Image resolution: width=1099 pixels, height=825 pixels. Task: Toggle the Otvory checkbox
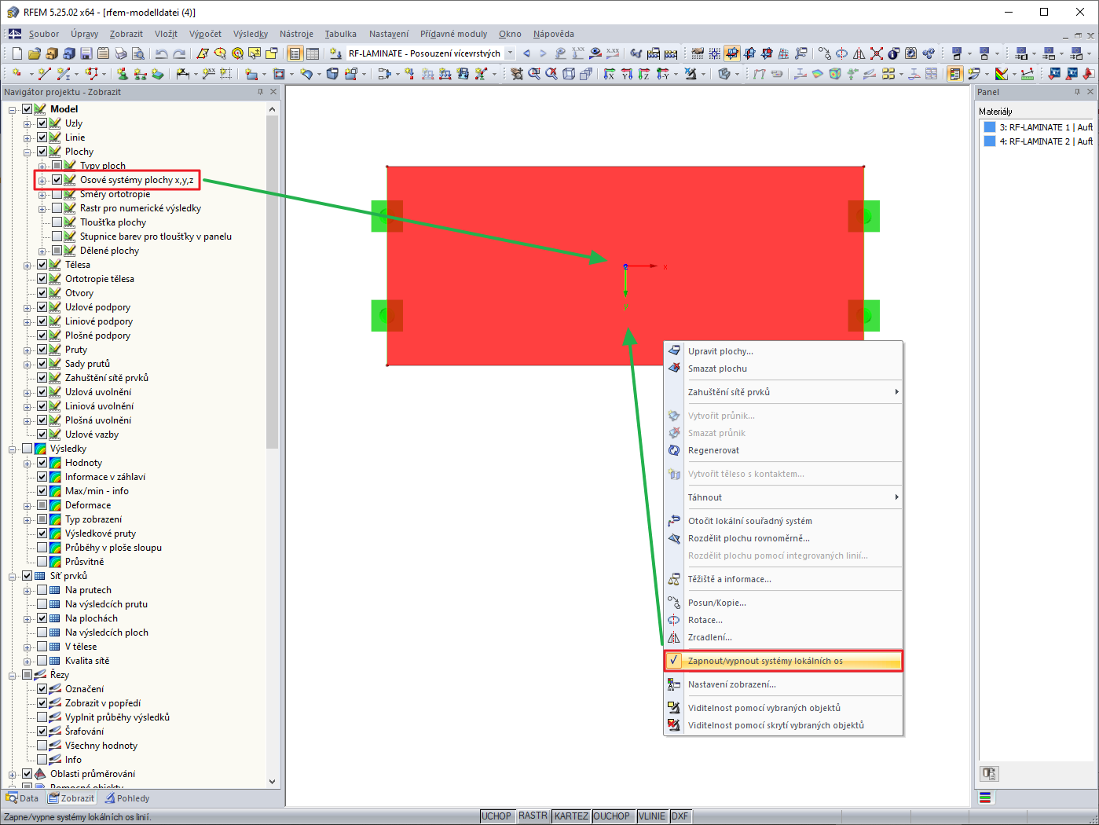click(42, 293)
